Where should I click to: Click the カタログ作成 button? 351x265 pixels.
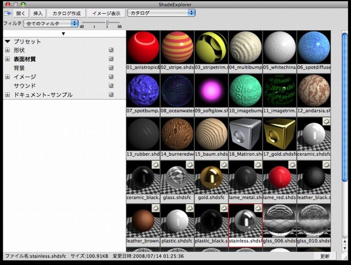[66, 13]
